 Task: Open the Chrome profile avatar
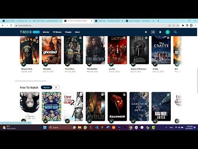pyautogui.click(x=191, y=25)
